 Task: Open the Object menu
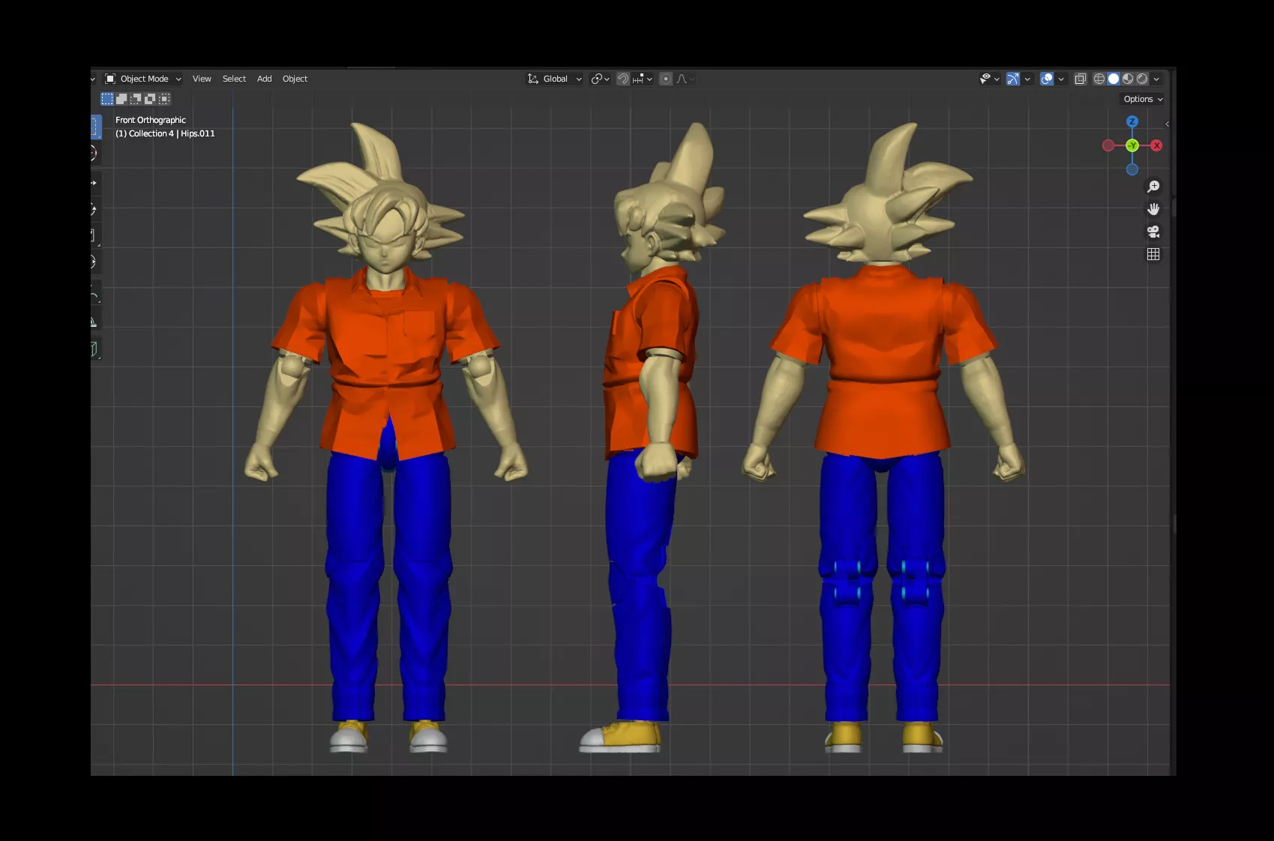coord(295,79)
